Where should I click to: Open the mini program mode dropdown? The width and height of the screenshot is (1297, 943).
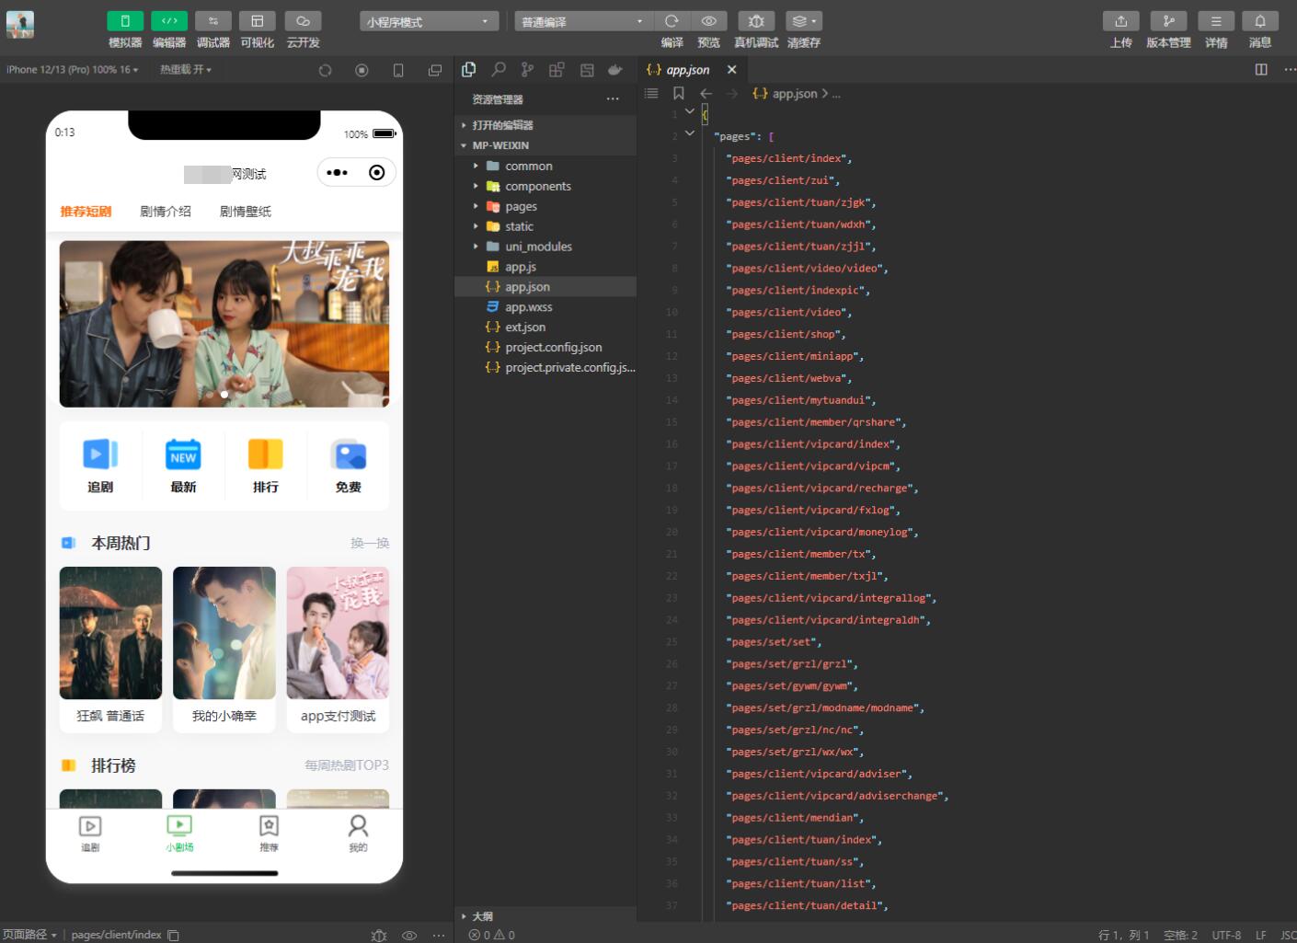[x=429, y=21]
